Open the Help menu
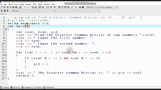This screenshot has width=161, height=90. (x=53, y=4)
